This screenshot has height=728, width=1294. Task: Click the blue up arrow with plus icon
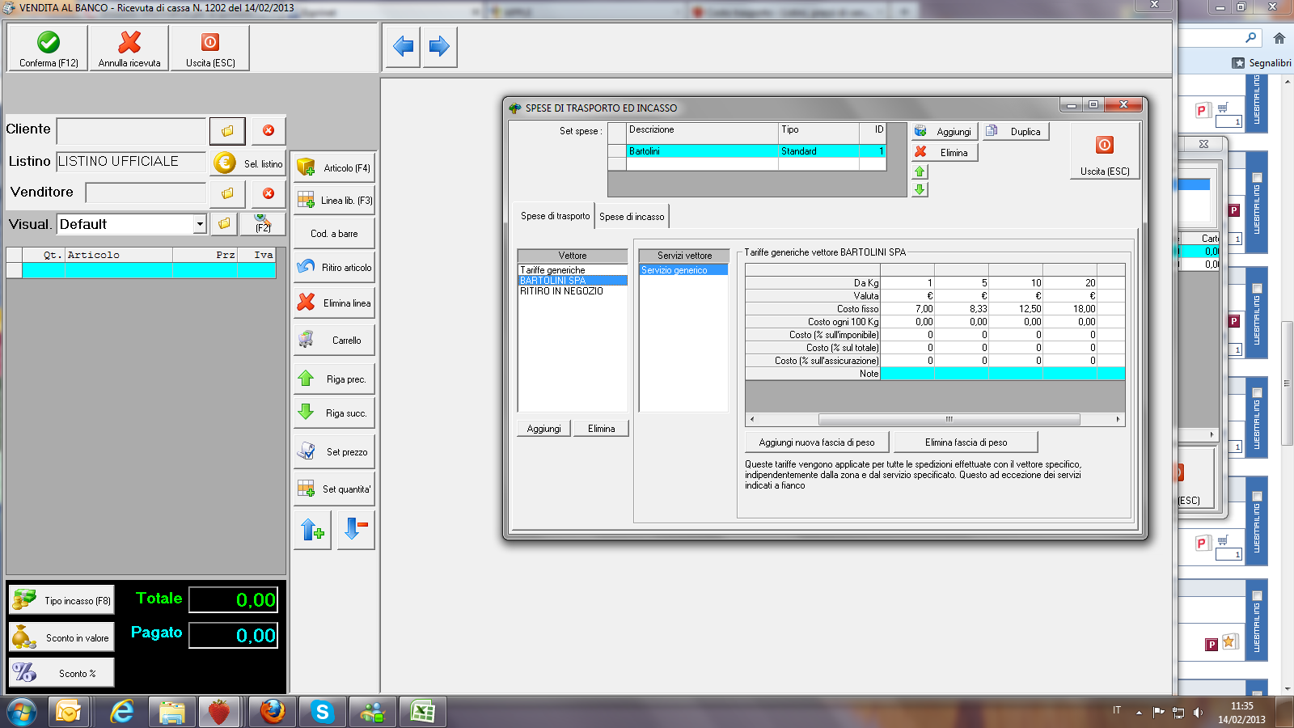(312, 530)
